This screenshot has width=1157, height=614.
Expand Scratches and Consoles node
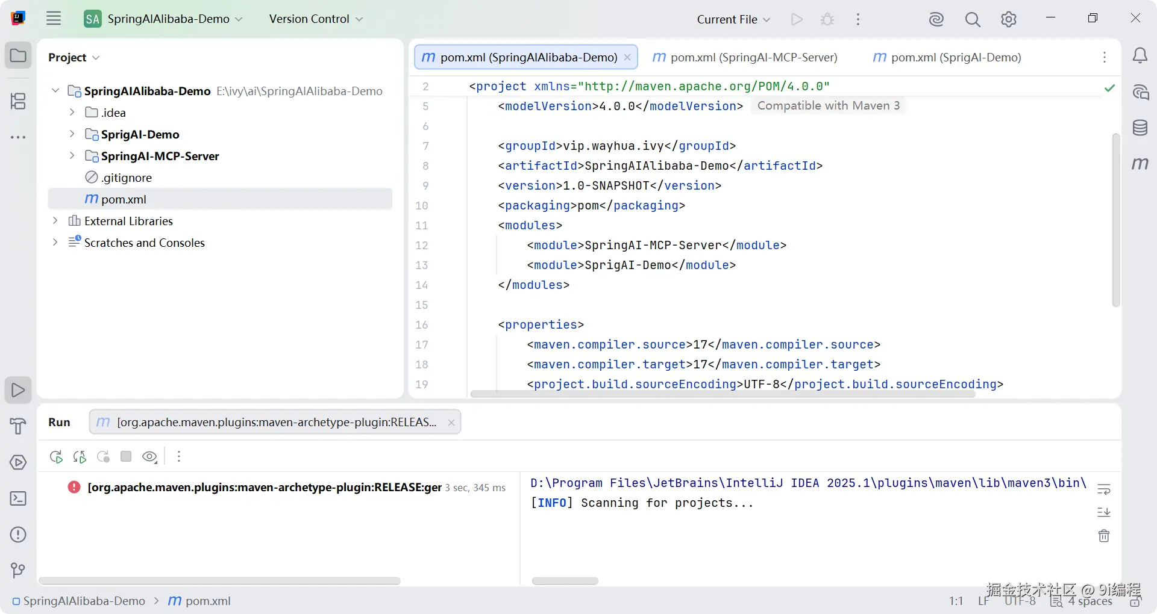click(55, 242)
